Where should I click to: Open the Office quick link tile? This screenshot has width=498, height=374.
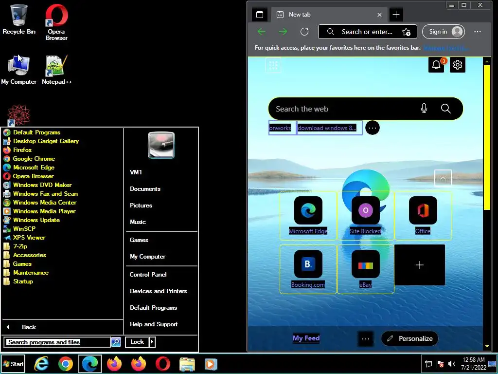coord(423,216)
